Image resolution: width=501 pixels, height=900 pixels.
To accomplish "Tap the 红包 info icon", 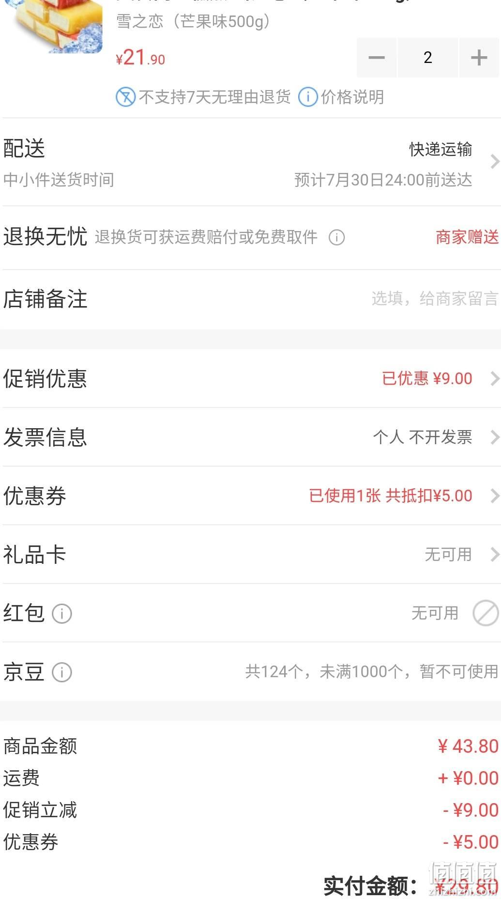I will 62,614.
